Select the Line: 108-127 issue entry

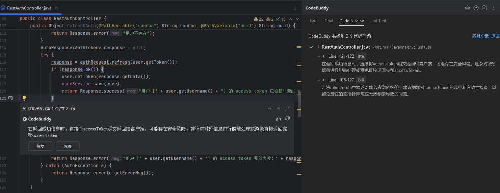[341, 80]
